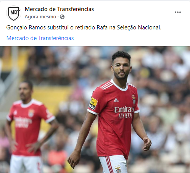Open the Mercado de Transferências page name header
Screen dimensions: 190x173
pyautogui.click(x=59, y=9)
